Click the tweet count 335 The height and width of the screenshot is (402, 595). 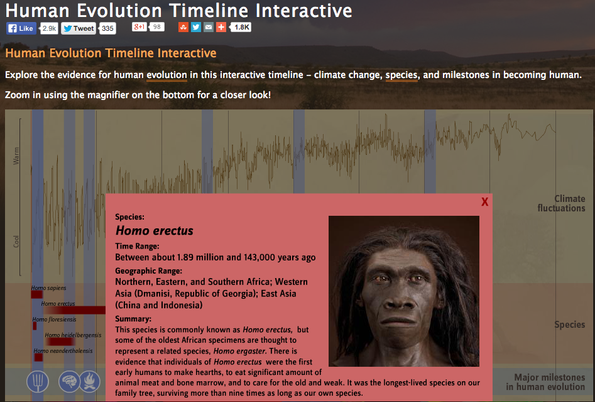click(x=108, y=28)
